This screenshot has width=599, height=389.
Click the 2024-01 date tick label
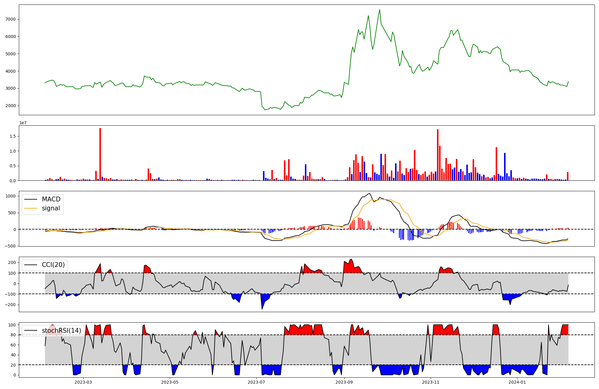[517, 382]
